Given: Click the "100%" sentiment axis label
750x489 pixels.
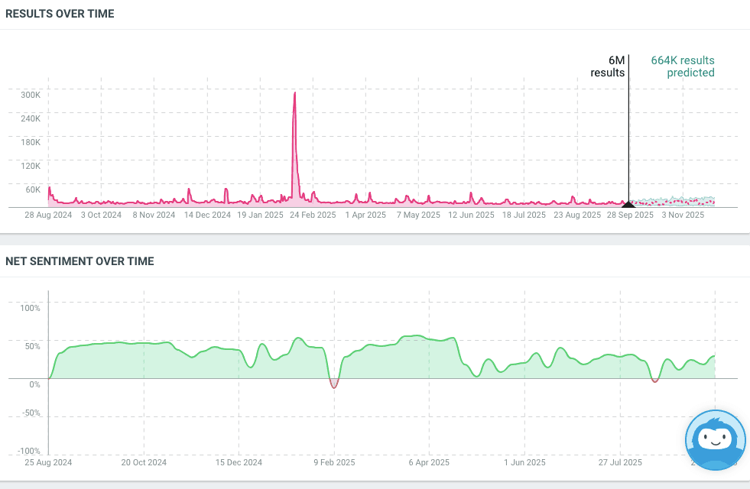Looking at the screenshot, I should point(29,308).
